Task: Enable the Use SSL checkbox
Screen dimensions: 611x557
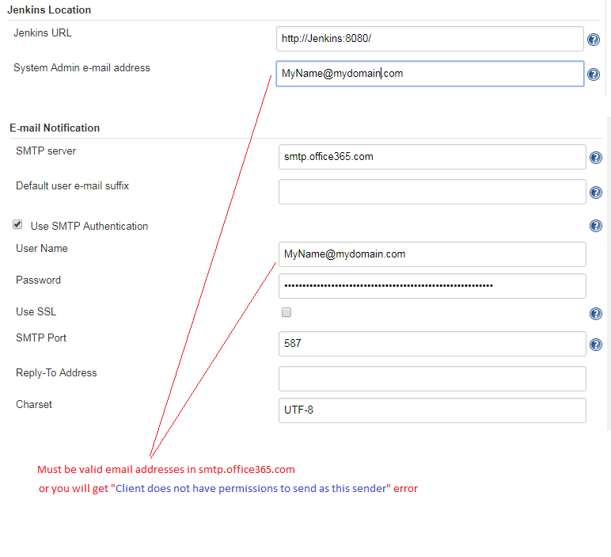Action: tap(287, 312)
